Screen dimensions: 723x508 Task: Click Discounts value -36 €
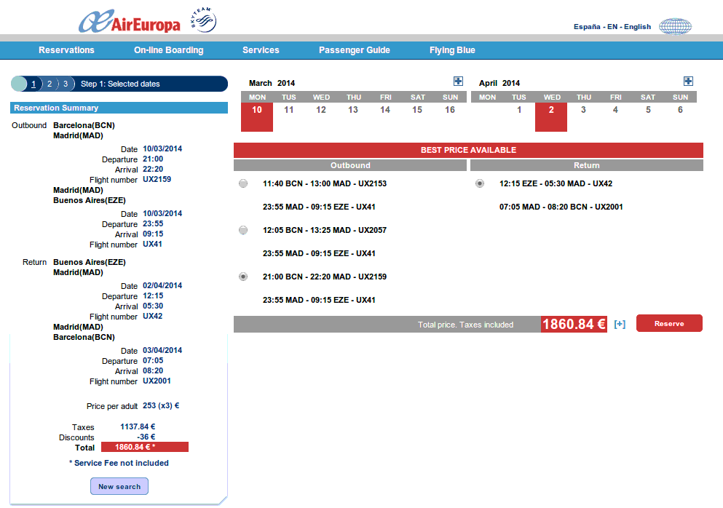(146, 437)
